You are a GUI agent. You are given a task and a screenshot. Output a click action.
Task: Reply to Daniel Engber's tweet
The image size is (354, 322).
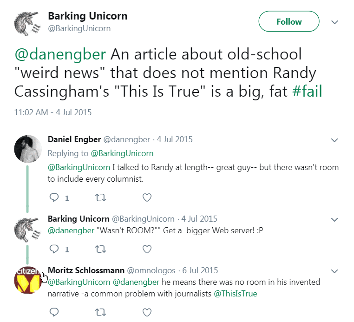click(54, 197)
